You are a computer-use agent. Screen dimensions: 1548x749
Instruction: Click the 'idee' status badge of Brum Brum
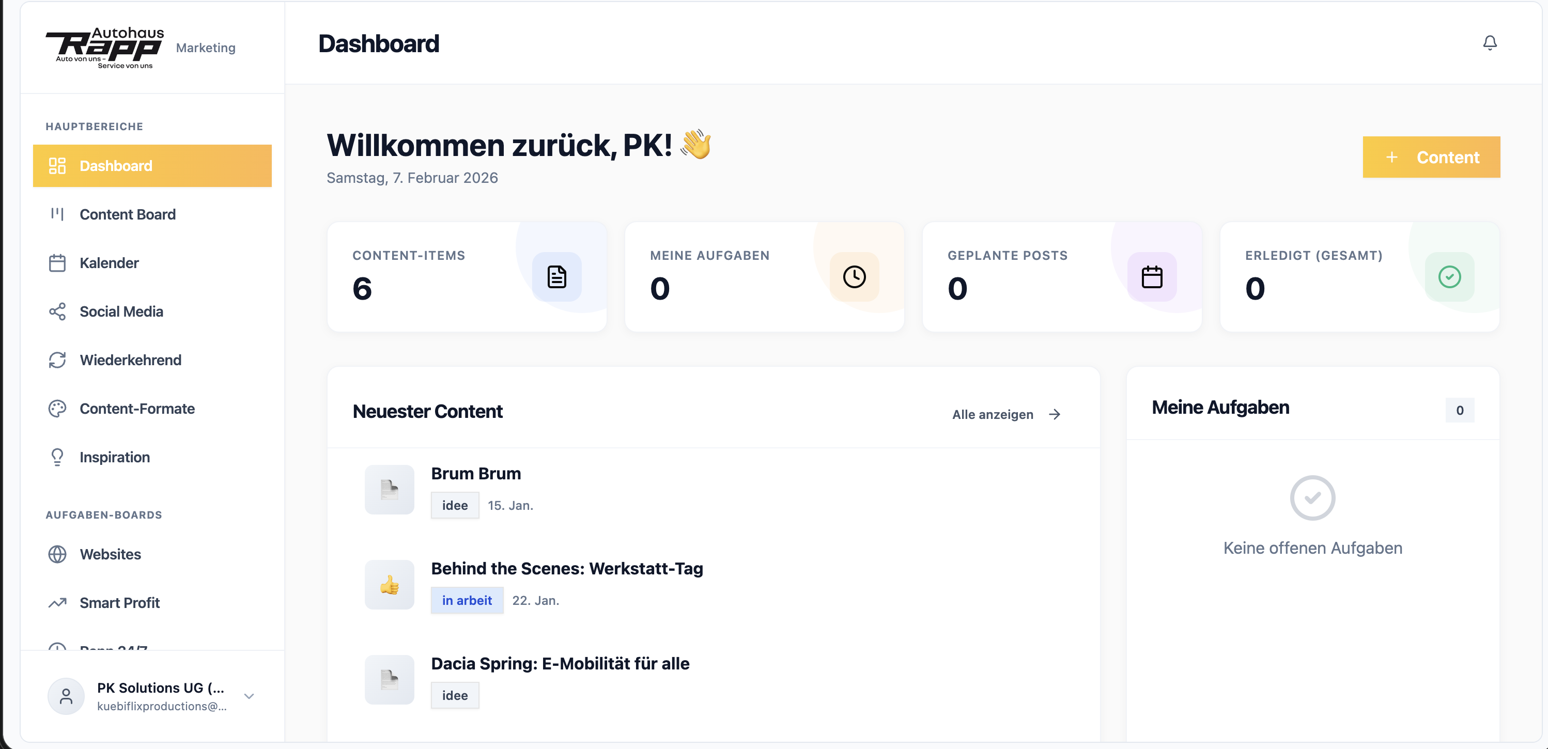[454, 505]
